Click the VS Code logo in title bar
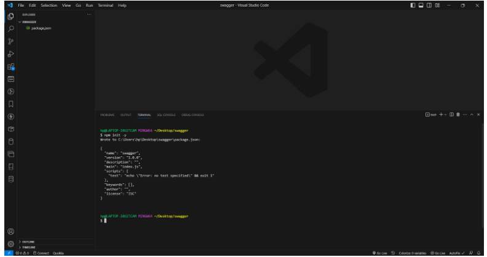The image size is (487, 257). (x=10, y=6)
